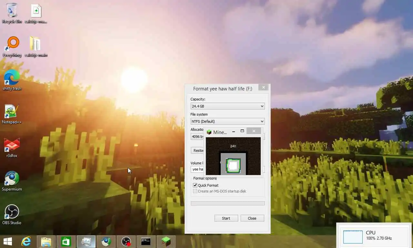Open the Windows Start button
The height and width of the screenshot is (248, 413).
click(7, 241)
